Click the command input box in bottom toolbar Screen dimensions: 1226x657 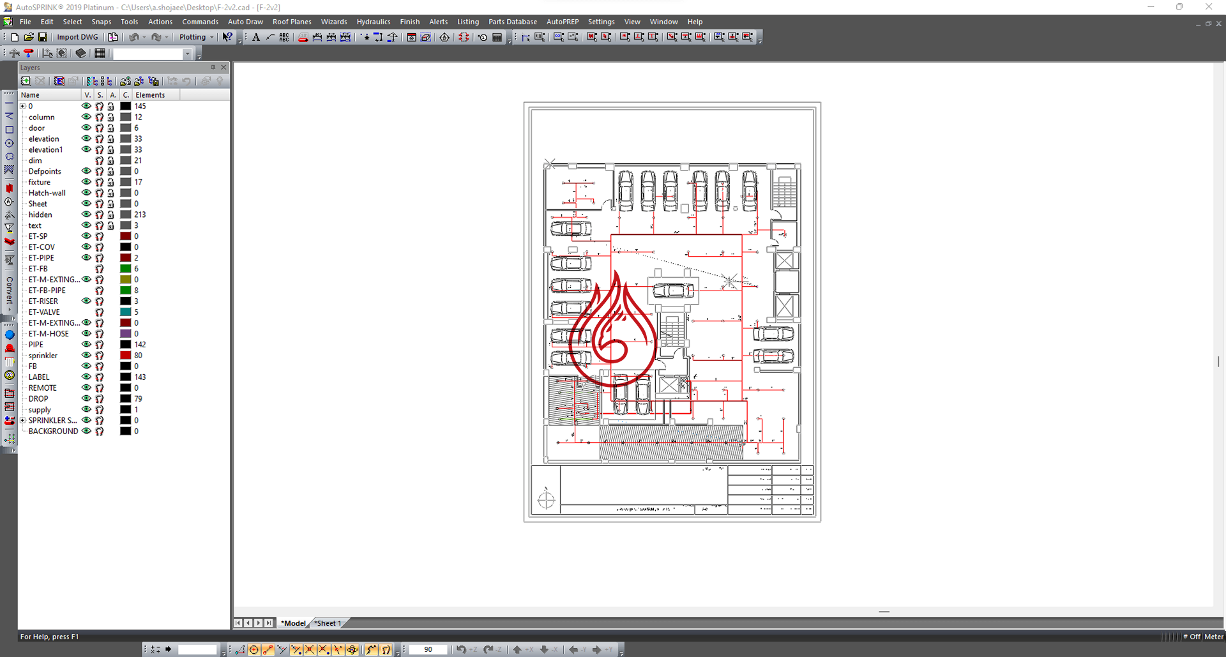click(197, 649)
